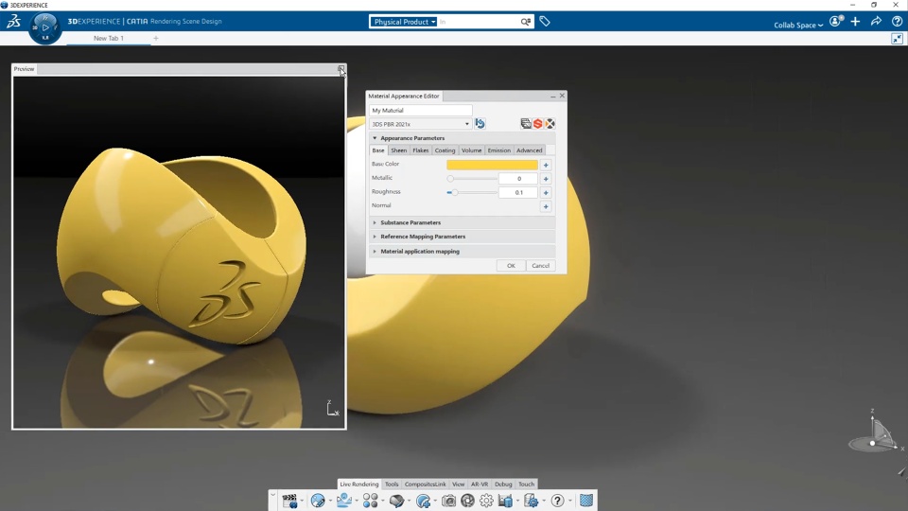The image size is (908, 511).
Task: Open the Debug toolbar tab
Action: click(x=503, y=485)
